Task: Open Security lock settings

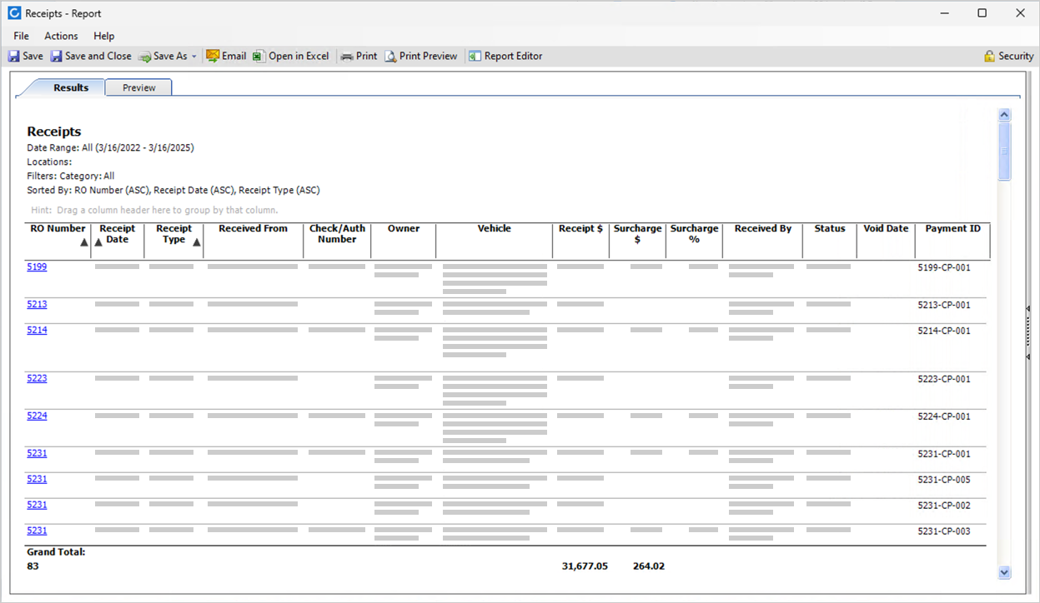Action: click(x=1008, y=57)
